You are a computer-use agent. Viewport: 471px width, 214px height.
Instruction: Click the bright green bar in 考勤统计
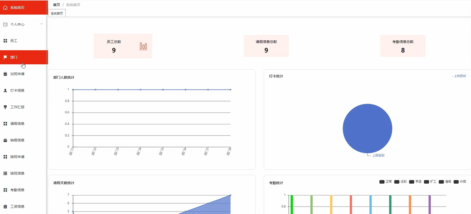click(x=292, y=205)
